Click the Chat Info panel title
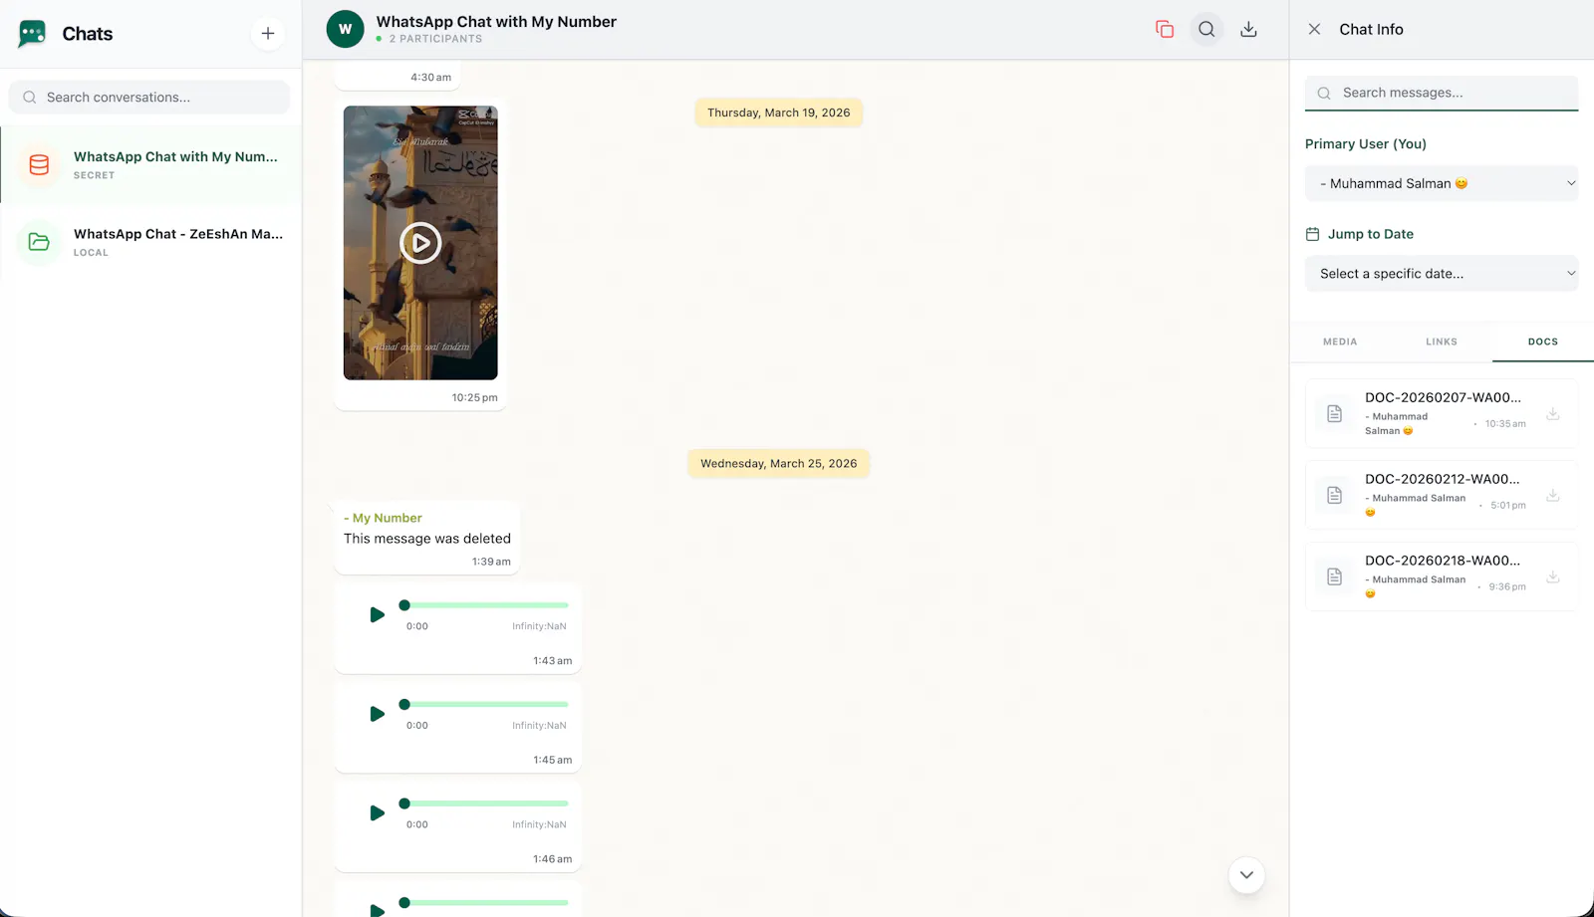The height and width of the screenshot is (917, 1594). (x=1371, y=29)
